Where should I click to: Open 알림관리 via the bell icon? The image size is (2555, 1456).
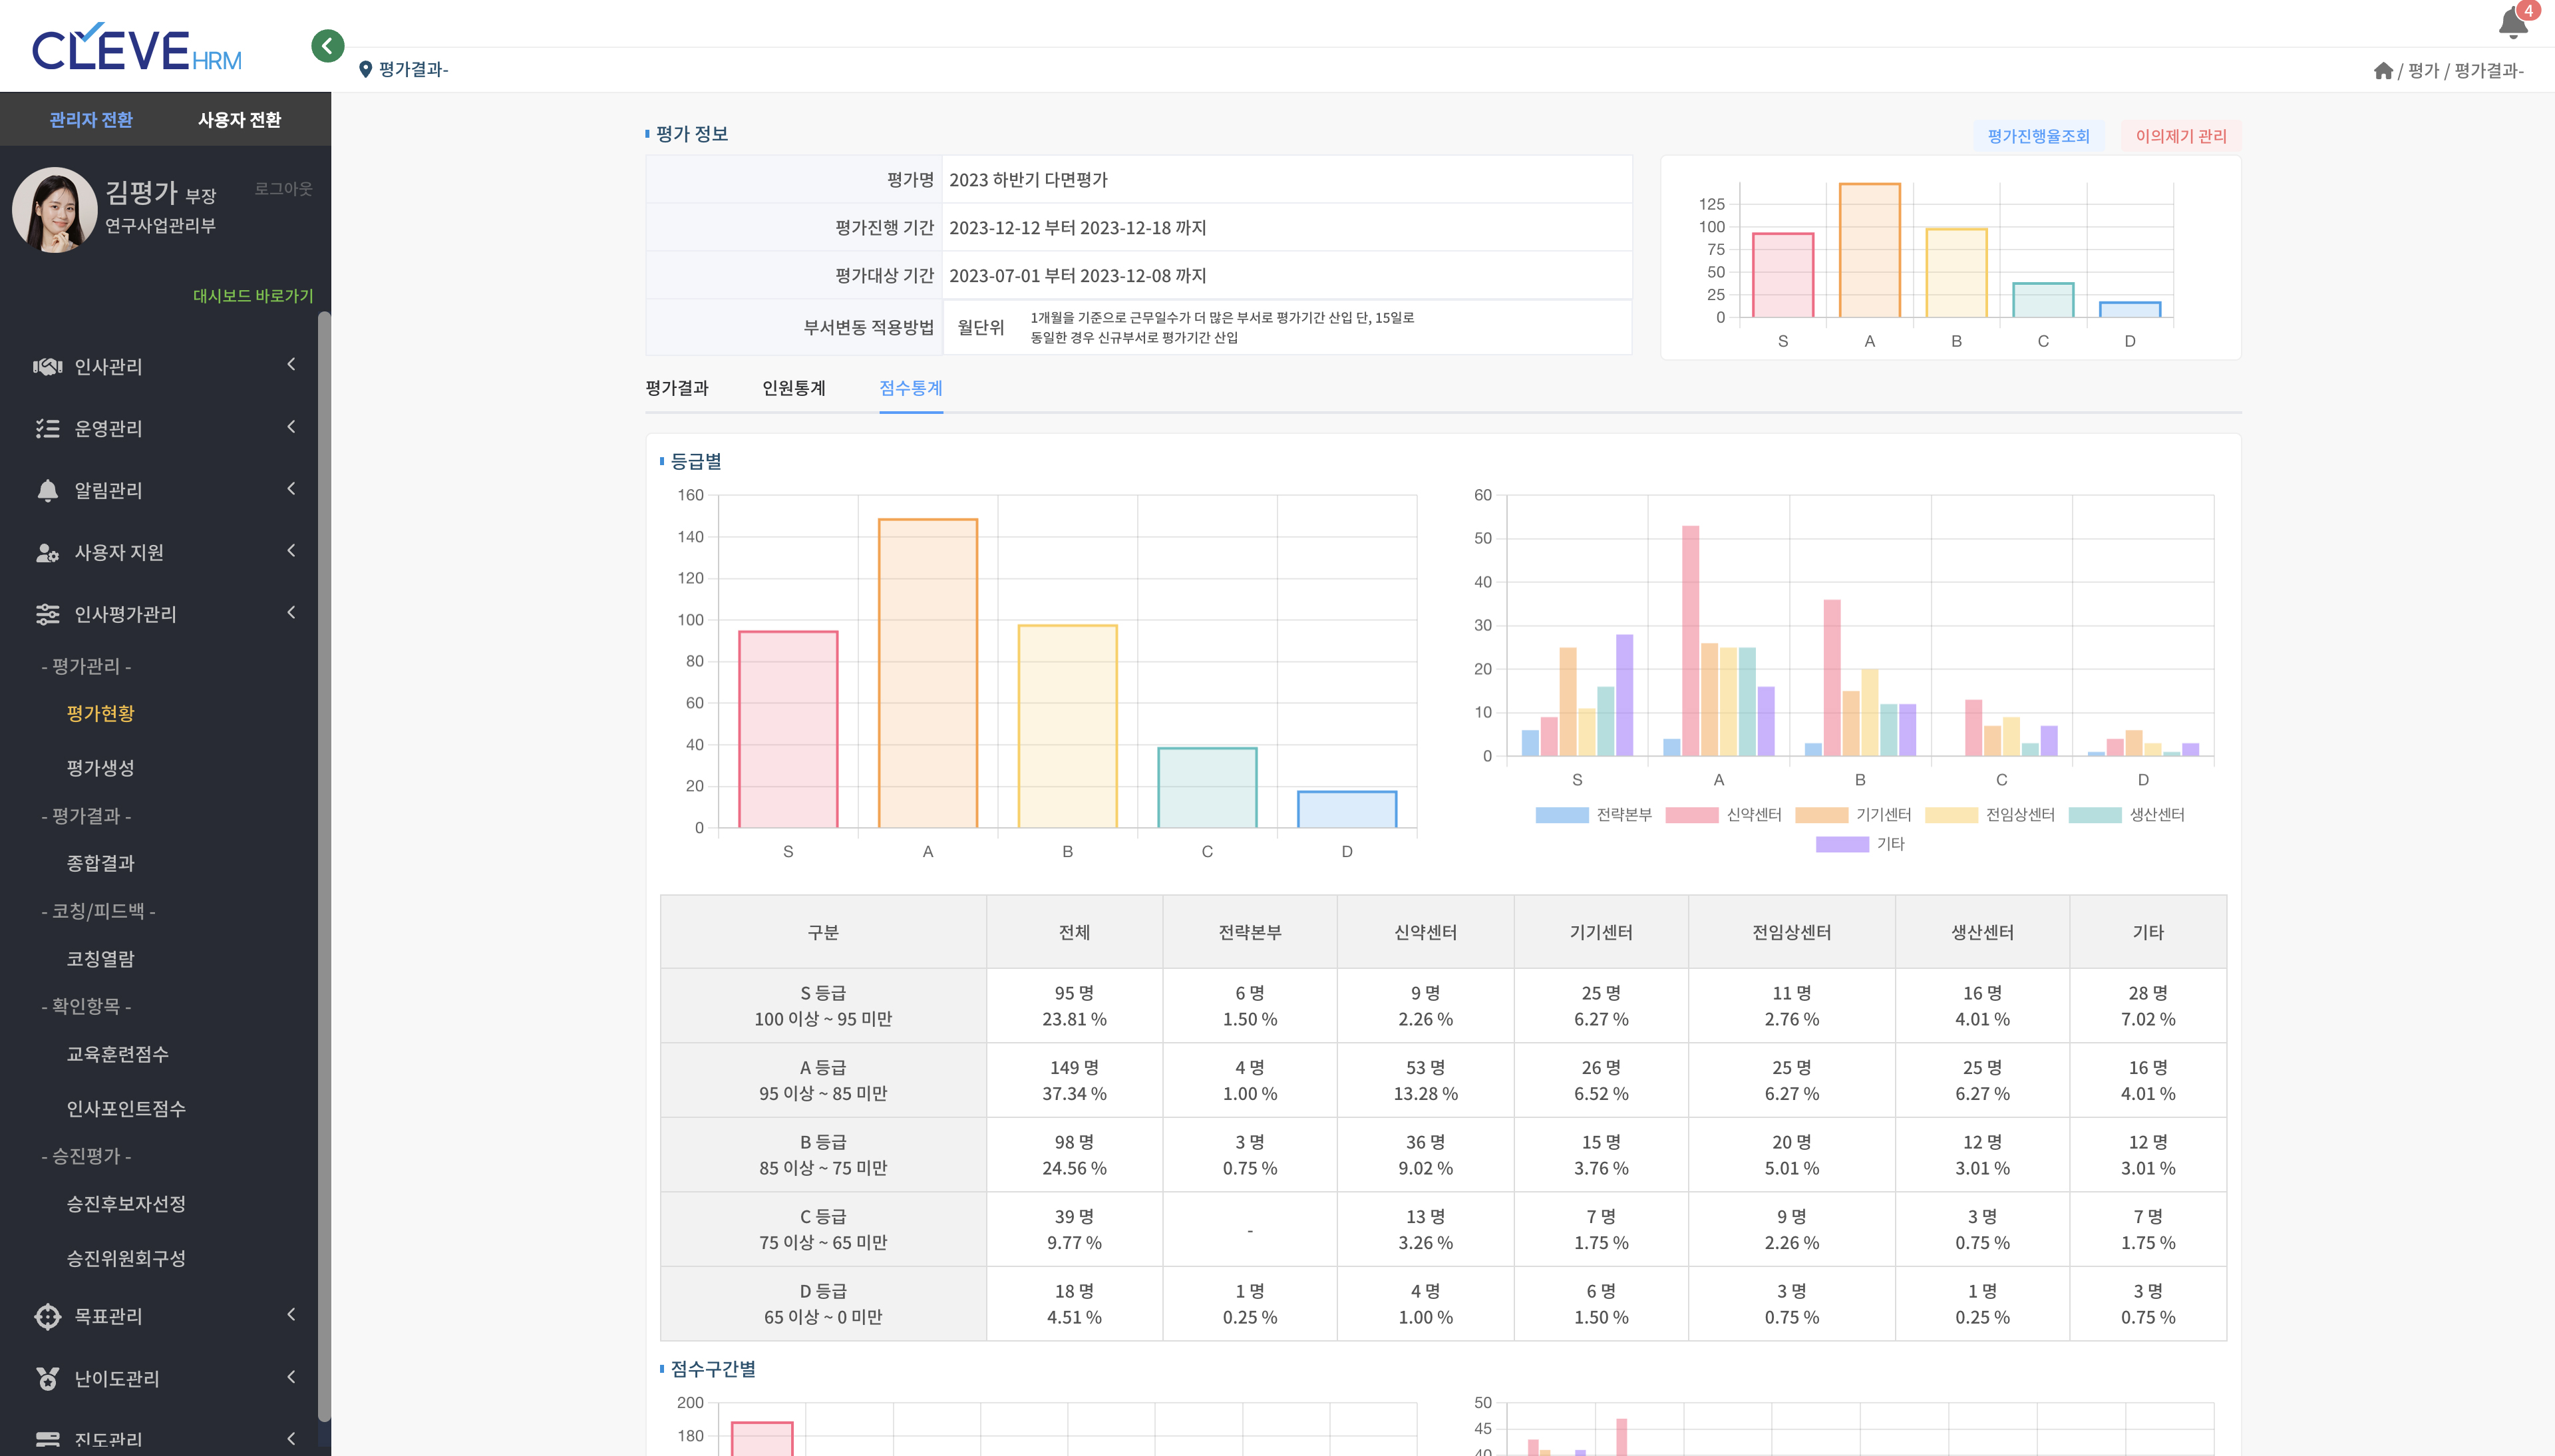click(x=48, y=490)
